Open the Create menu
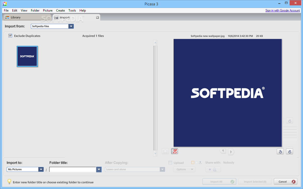The width and height of the screenshot is (303, 189). 60,11
